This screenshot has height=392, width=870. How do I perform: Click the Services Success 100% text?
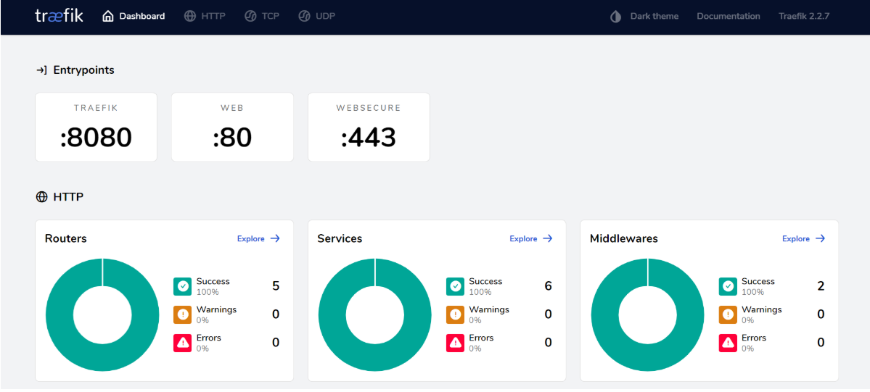[x=480, y=292]
